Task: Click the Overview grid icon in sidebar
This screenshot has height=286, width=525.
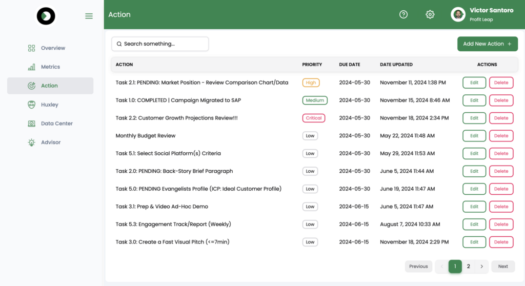Action: [31, 48]
